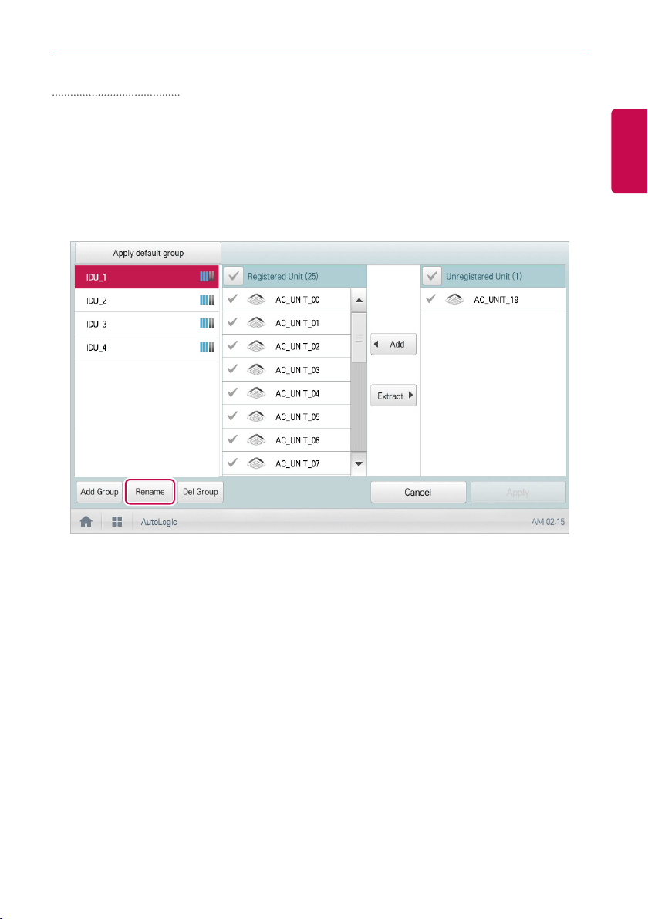Image resolution: width=648 pixels, height=919 pixels.
Task: Uncheck the AC_UNIT_02 checkmark
Action: 232,346
